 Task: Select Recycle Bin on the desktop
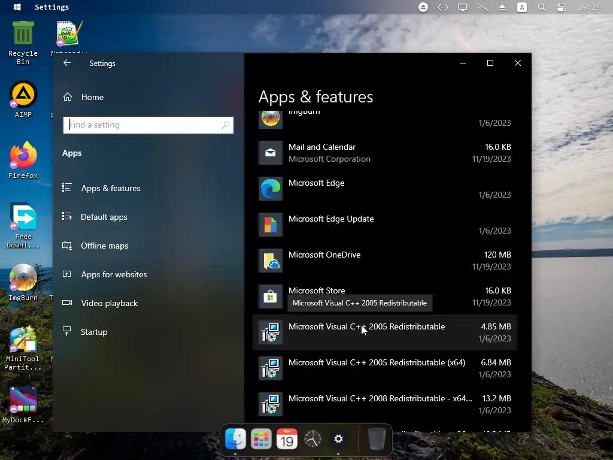click(x=23, y=43)
